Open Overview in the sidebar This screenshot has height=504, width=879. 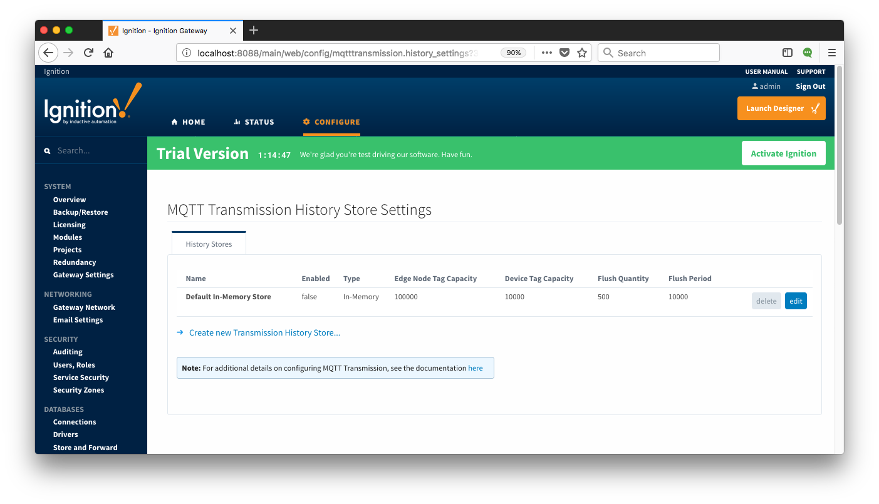[x=70, y=200]
